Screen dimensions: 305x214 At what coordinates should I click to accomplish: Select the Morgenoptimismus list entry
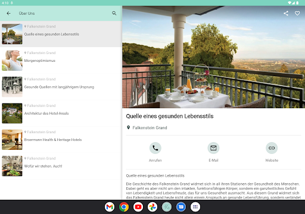tap(61, 60)
